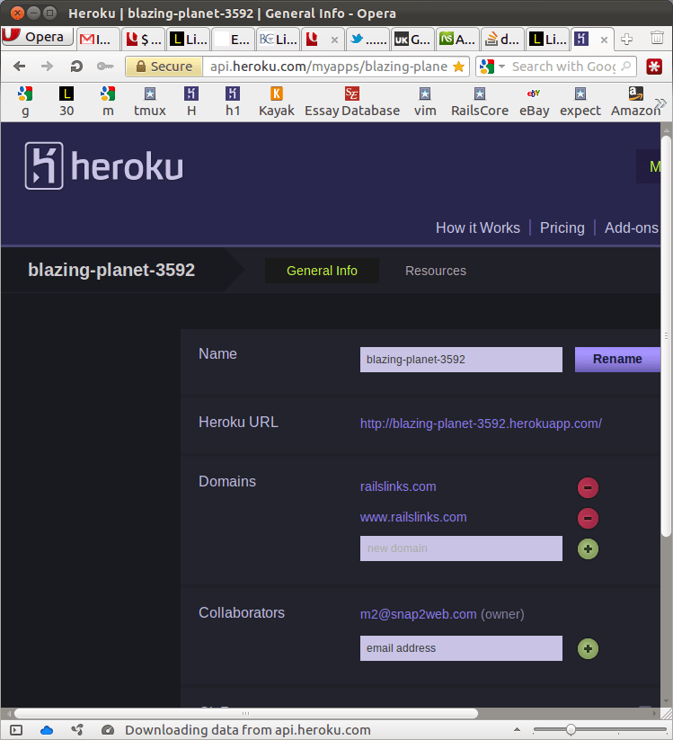The height and width of the screenshot is (740, 673).
Task: Click the new domain input field
Action: (461, 548)
